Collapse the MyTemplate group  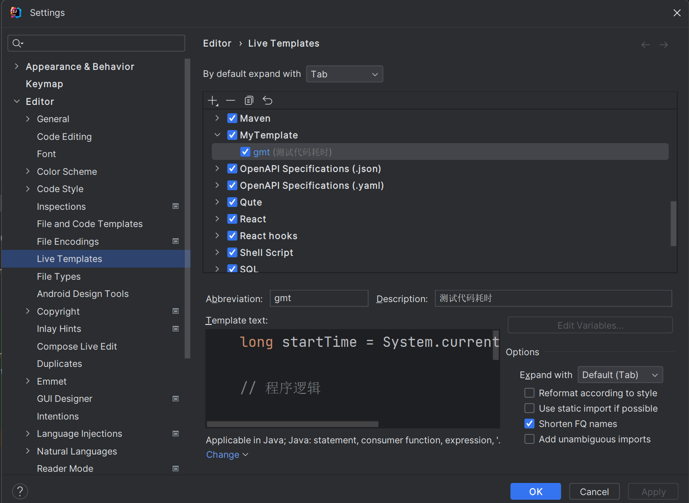(x=217, y=135)
